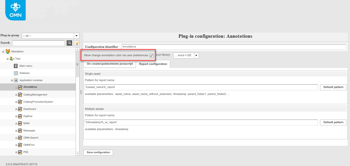Open the word-1-DE icon library dropdown
The height and width of the screenshot is (166, 350).
(x=196, y=55)
